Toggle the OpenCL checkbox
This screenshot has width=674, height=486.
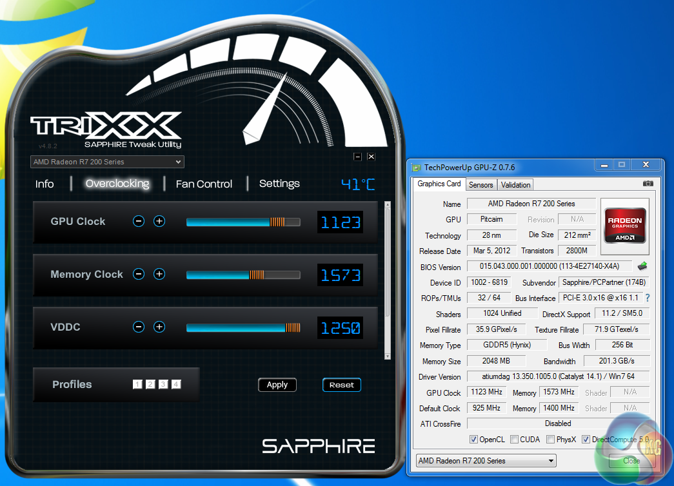473,439
